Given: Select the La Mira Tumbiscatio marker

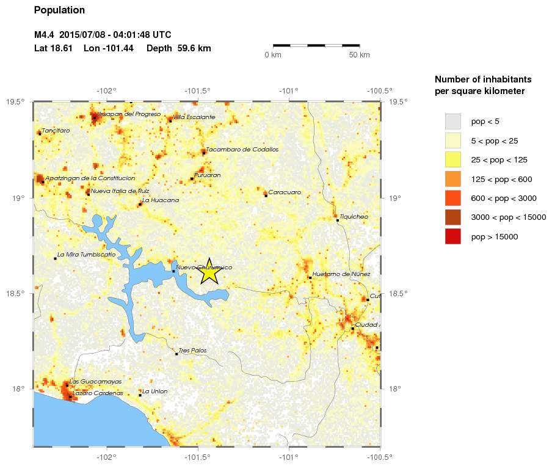Looking at the screenshot, I should (x=55, y=258).
